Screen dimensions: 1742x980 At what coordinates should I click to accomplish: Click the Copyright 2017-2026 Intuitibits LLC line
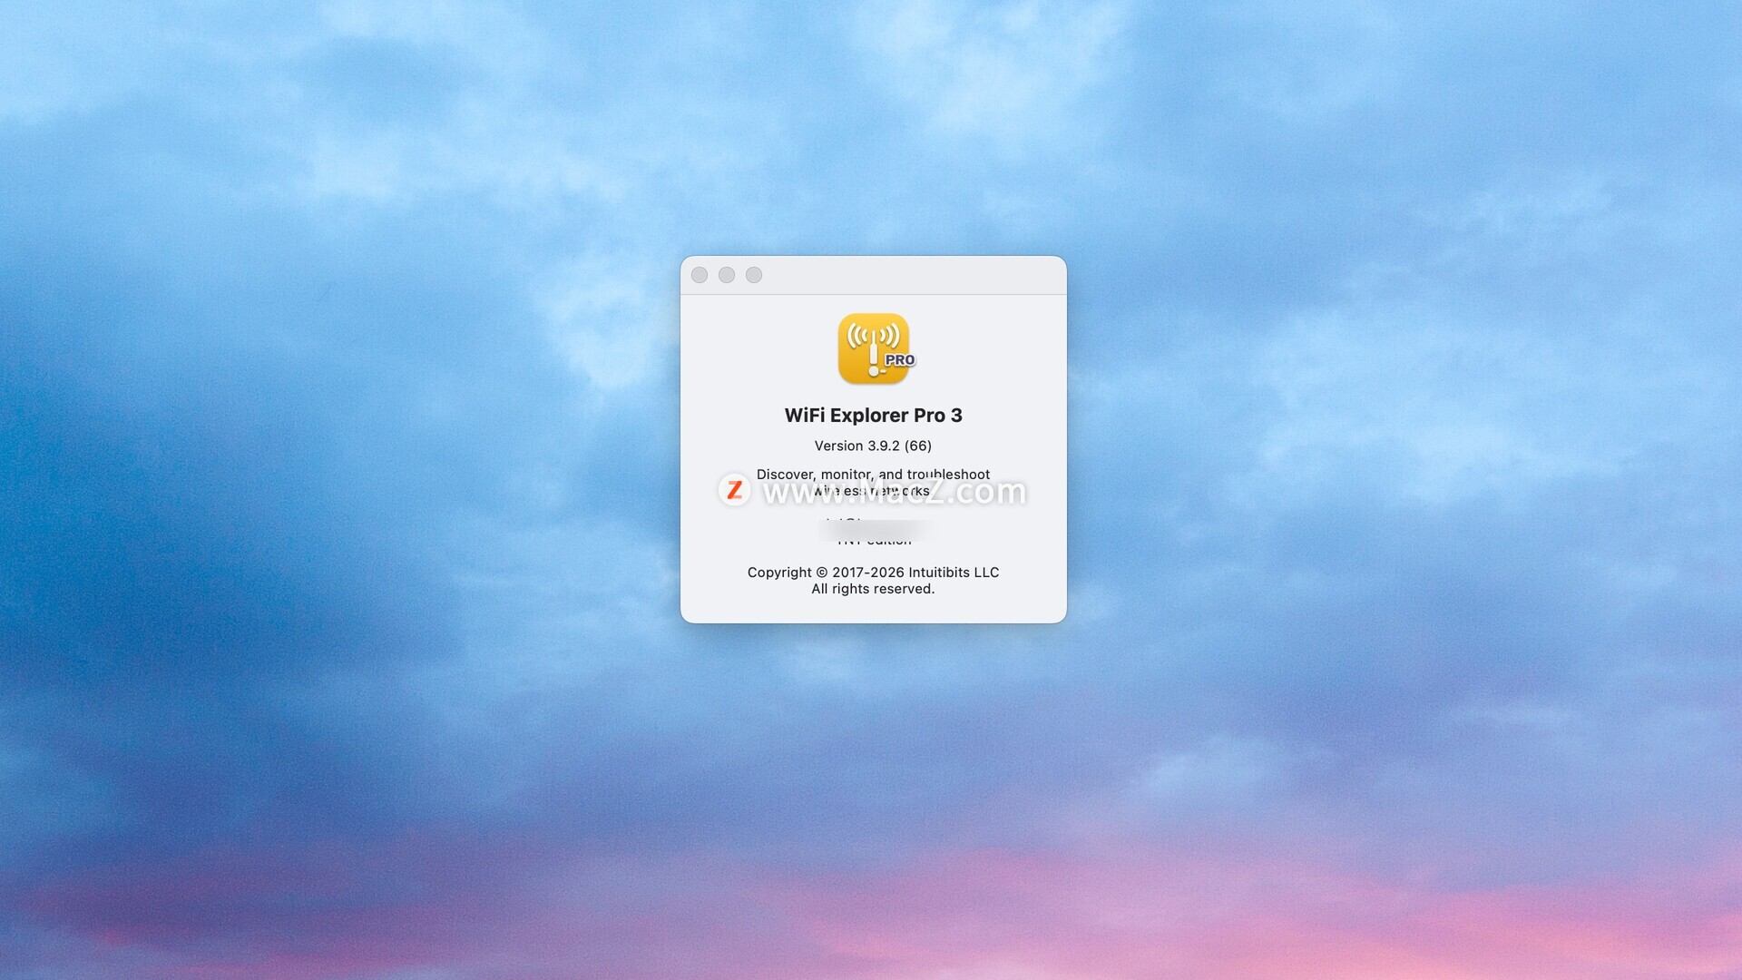pos(873,573)
